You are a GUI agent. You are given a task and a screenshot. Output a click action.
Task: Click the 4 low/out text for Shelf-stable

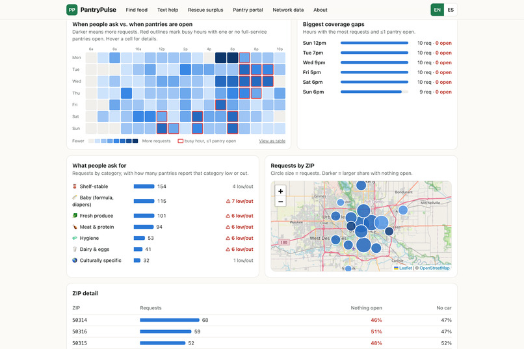click(243, 187)
